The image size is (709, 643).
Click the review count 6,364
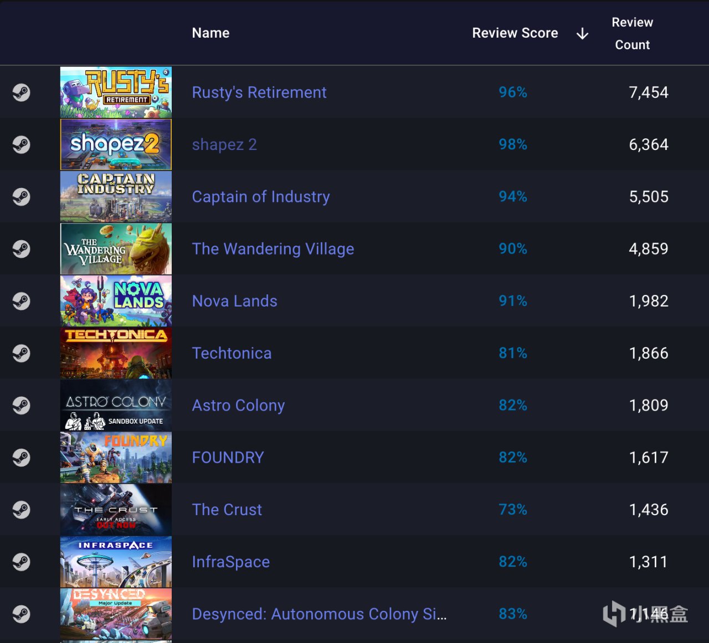[x=649, y=144]
